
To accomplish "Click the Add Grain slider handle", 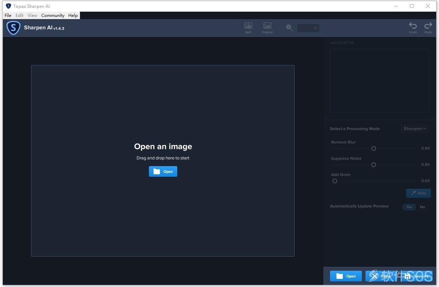I will click(x=335, y=181).
